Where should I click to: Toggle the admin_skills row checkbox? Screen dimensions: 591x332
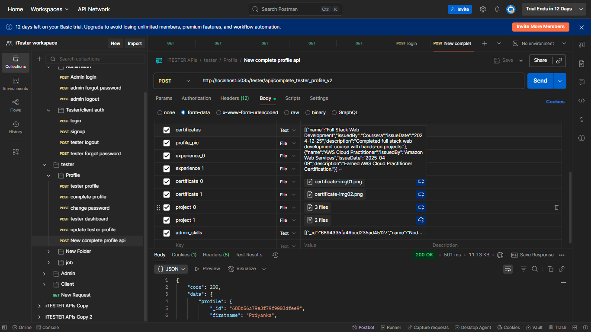(167, 233)
